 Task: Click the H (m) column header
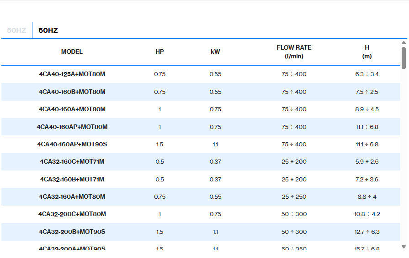coord(367,52)
